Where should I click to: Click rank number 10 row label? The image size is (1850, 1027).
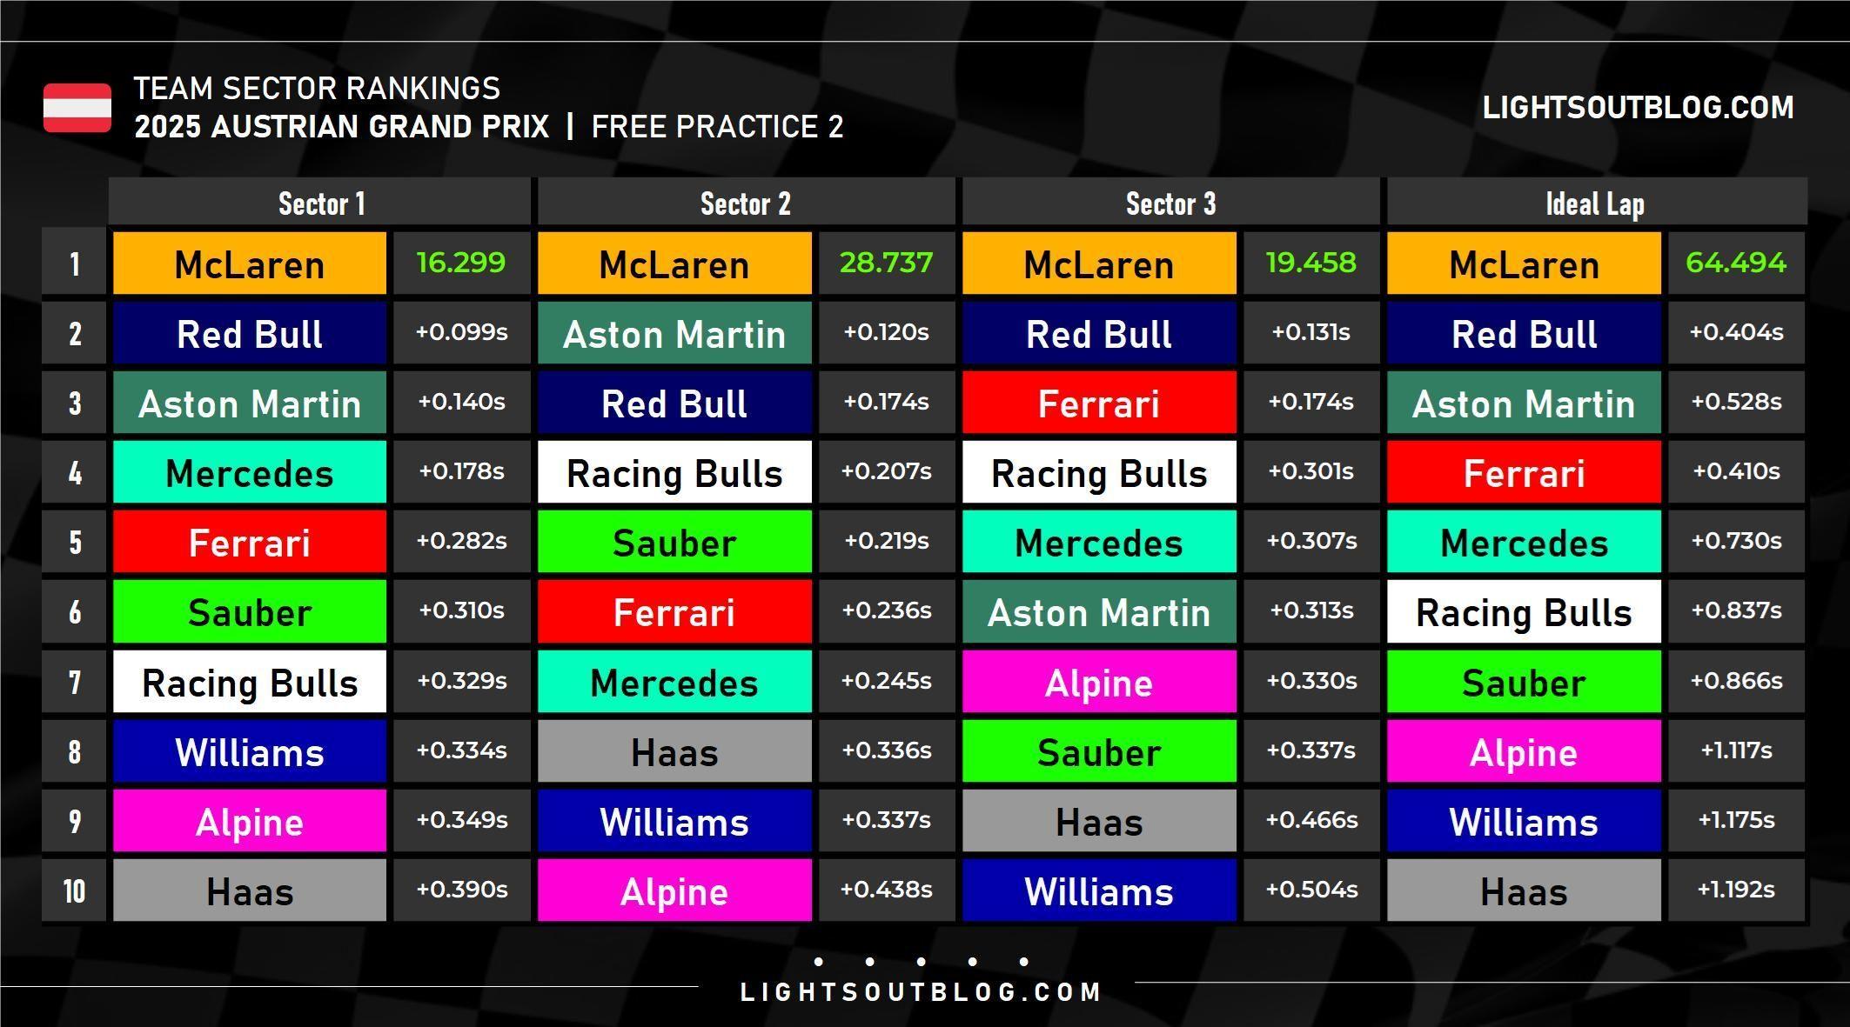[x=74, y=890]
